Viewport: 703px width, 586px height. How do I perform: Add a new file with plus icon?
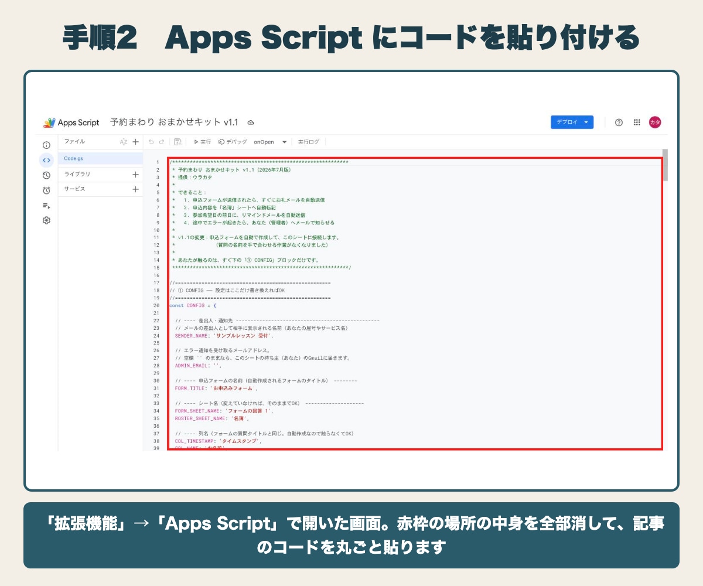pos(136,142)
